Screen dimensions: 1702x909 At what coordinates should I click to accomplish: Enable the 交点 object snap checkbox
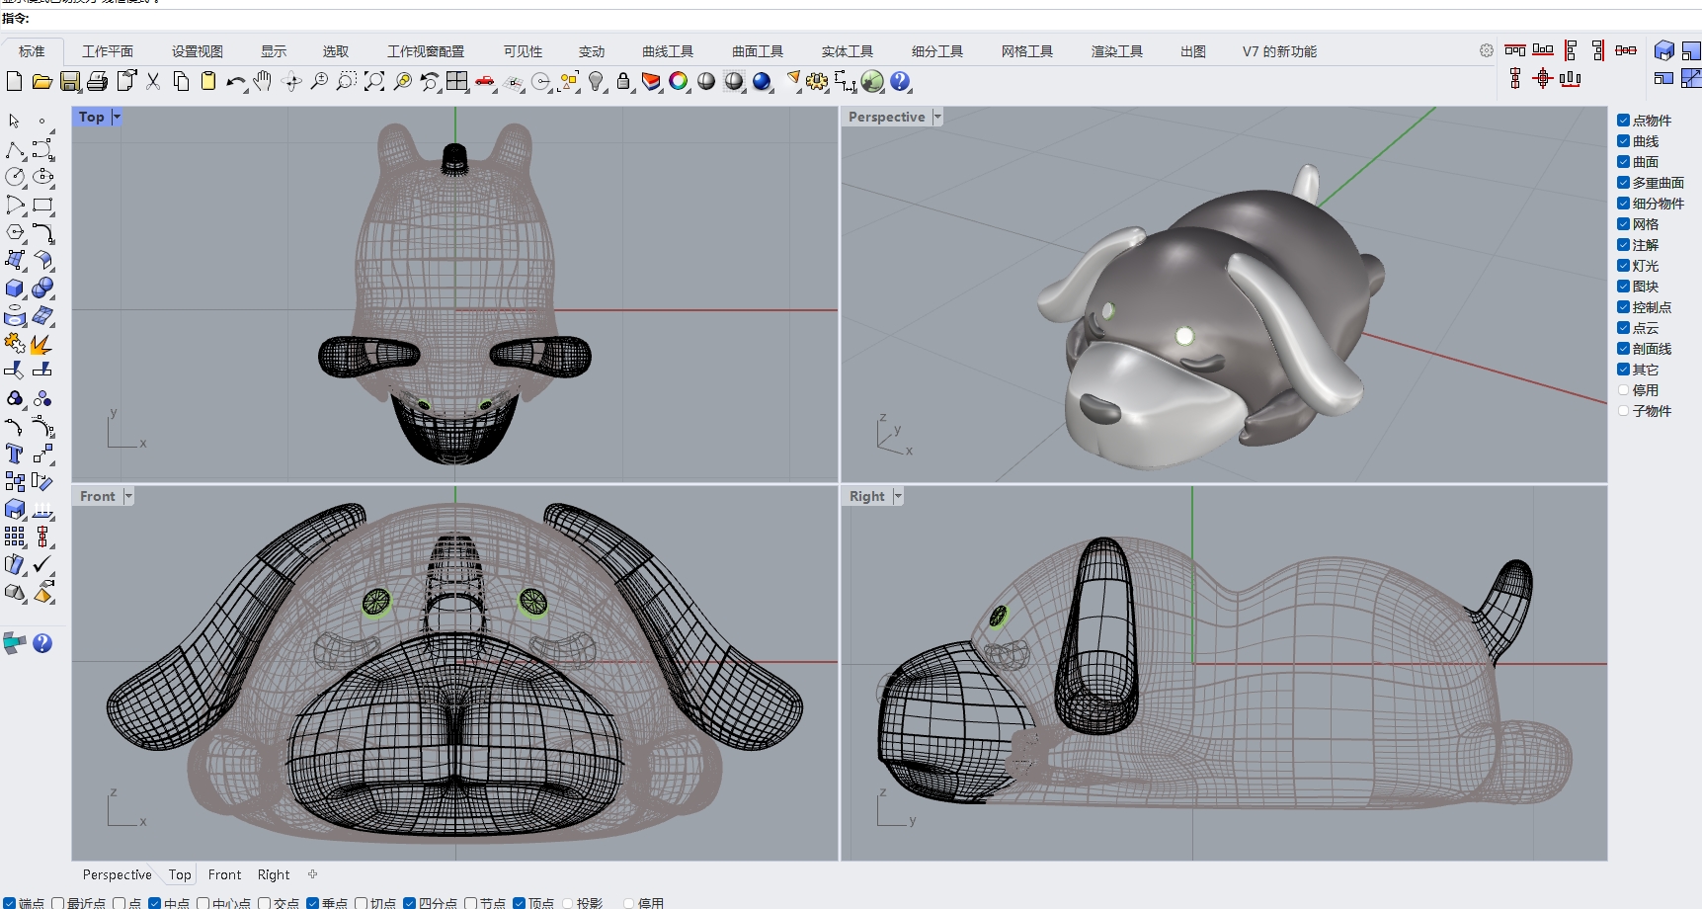[x=265, y=903]
